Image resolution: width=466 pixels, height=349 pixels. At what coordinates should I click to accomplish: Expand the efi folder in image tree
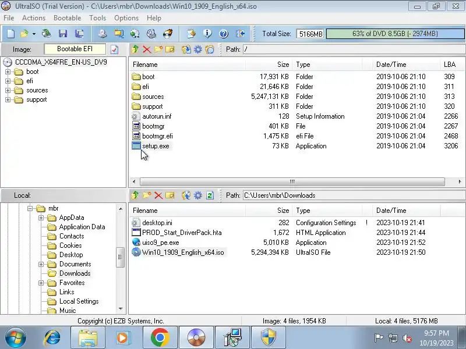point(8,81)
